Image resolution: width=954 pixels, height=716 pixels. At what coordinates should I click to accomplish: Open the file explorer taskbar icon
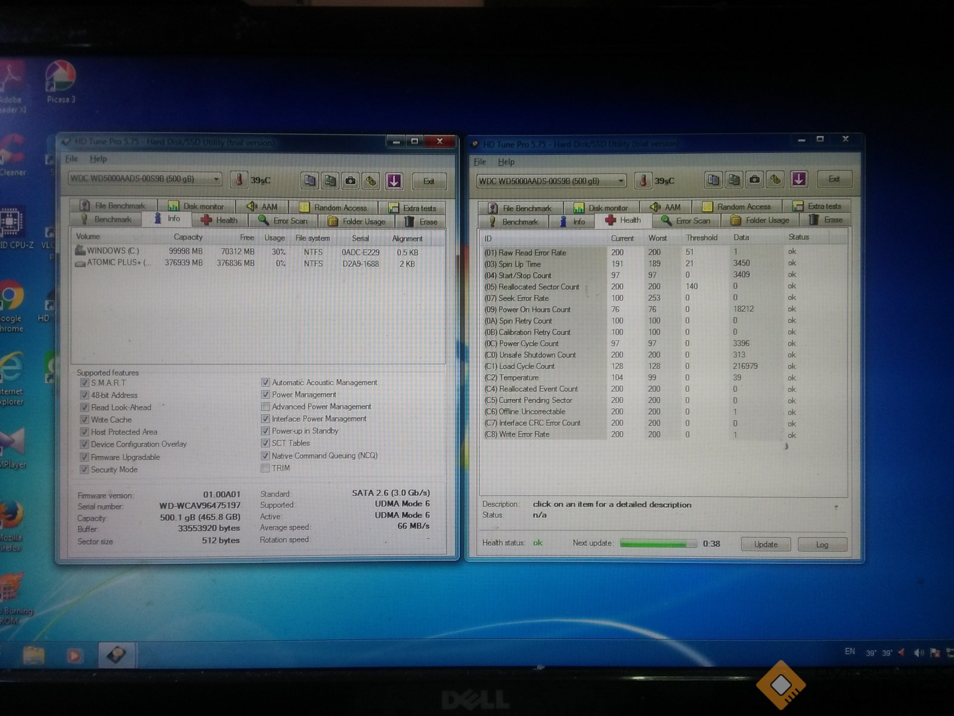point(34,655)
